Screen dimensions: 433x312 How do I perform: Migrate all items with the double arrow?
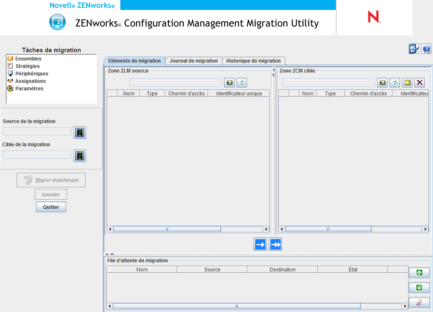click(x=275, y=244)
